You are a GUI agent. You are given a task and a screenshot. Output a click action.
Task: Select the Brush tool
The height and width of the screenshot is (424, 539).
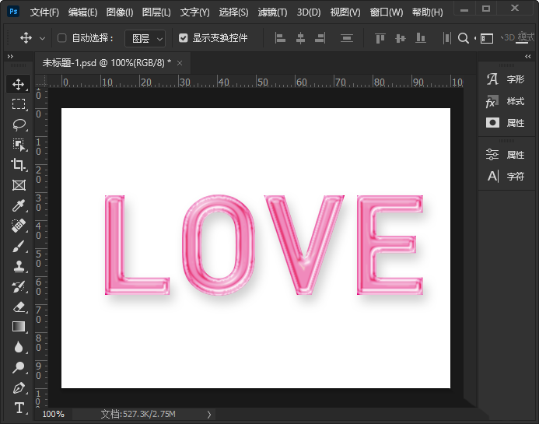18,246
